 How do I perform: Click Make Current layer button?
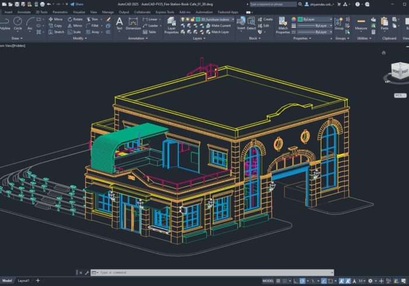pyautogui.click(x=219, y=26)
